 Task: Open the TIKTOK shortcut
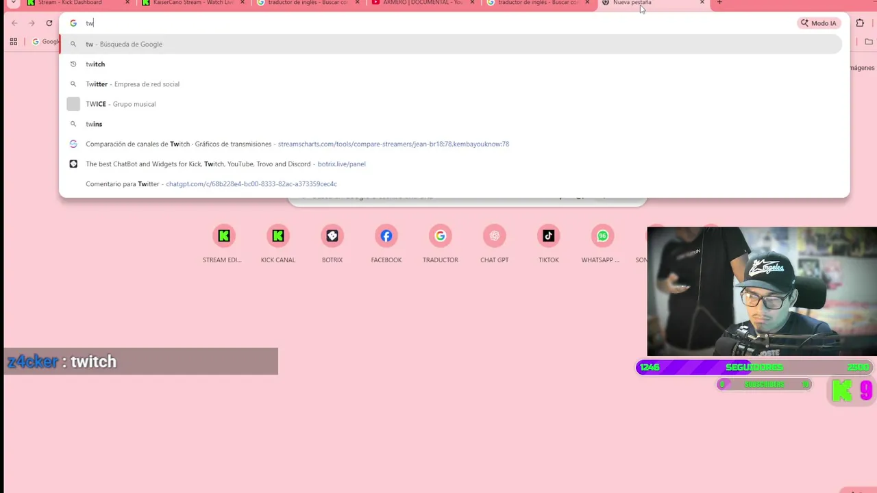pos(548,244)
